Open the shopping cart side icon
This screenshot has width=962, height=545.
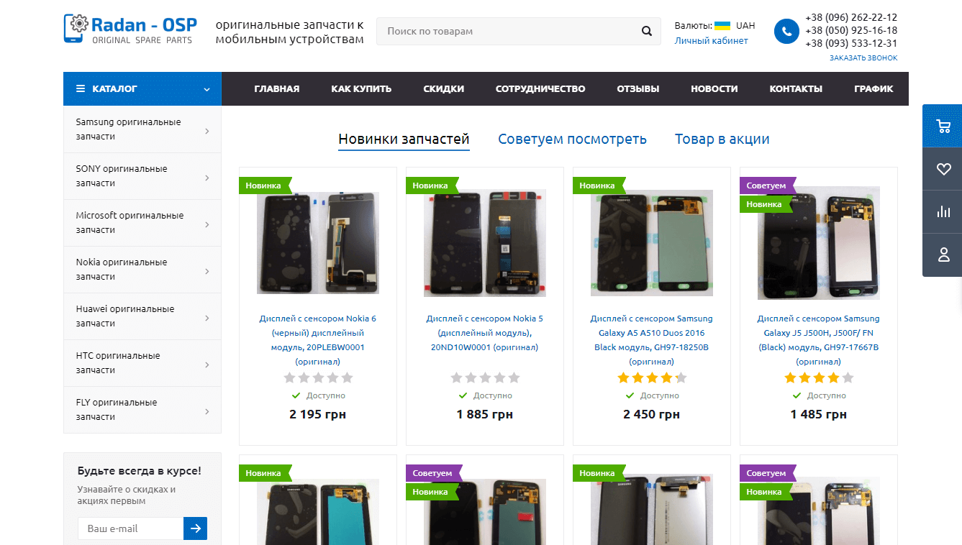coord(943,127)
